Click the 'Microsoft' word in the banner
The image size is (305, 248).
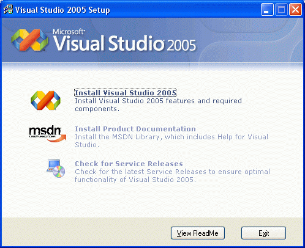click(69, 32)
